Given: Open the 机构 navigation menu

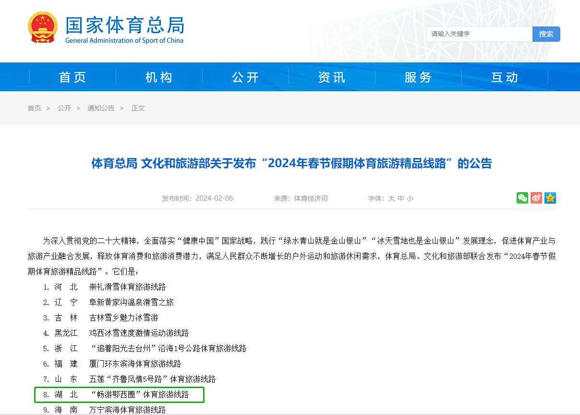Looking at the screenshot, I should pyautogui.click(x=159, y=77).
